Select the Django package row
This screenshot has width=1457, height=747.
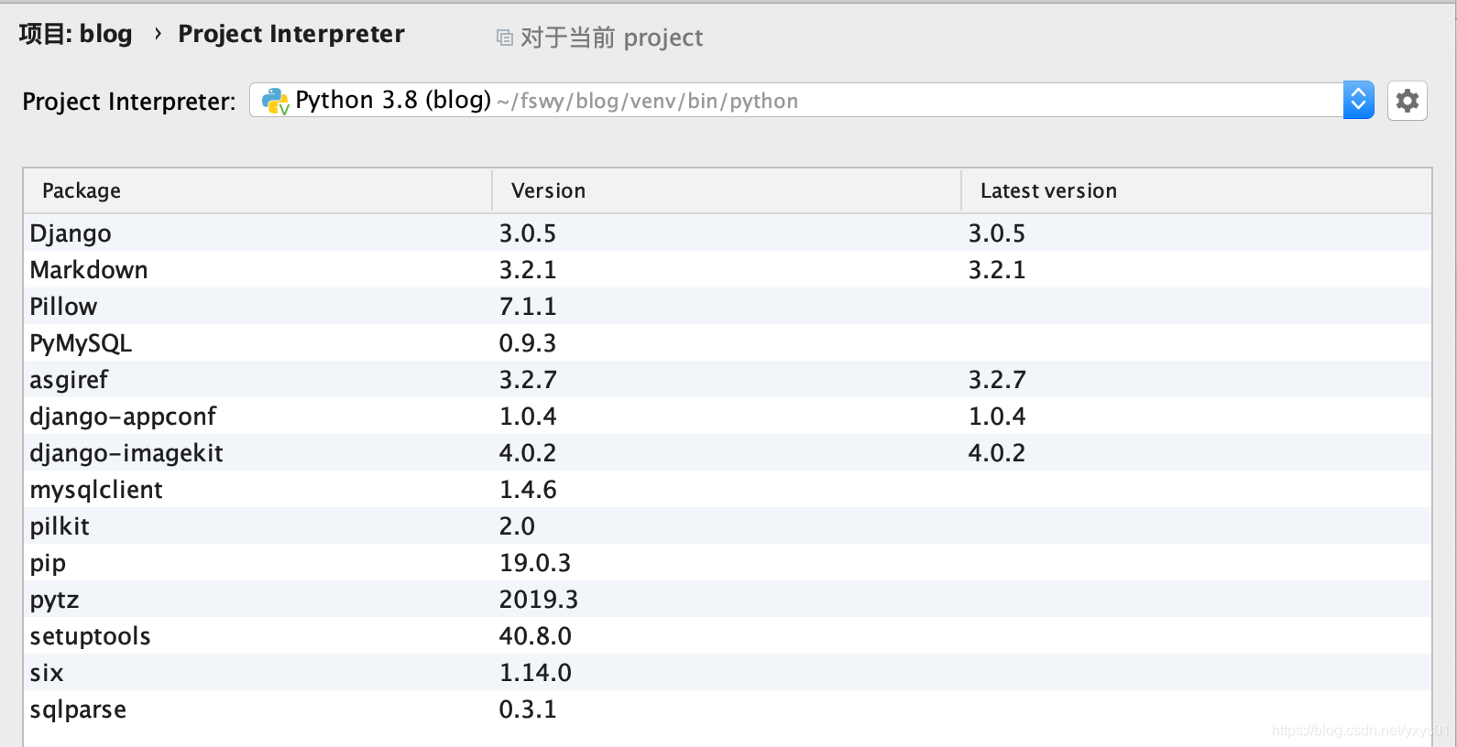click(x=728, y=233)
